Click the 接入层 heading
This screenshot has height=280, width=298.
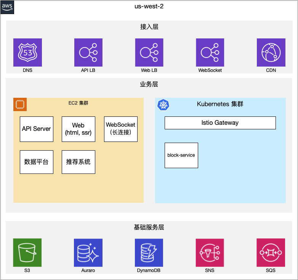(149, 27)
